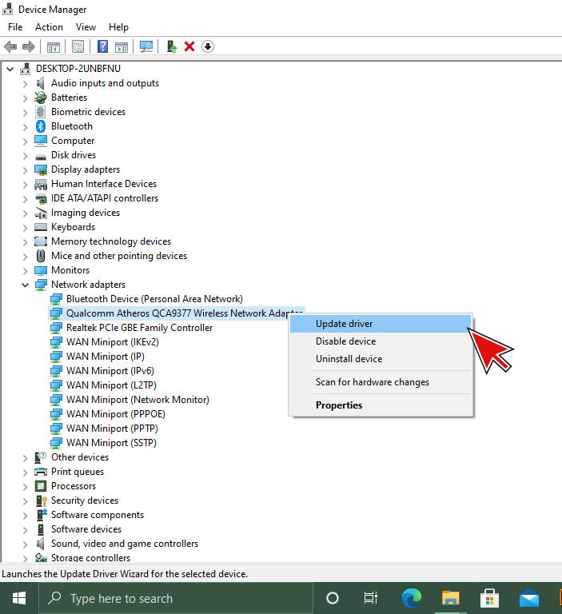Image resolution: width=562 pixels, height=614 pixels.
Task: Click the taskbar search box
Action: click(120, 598)
